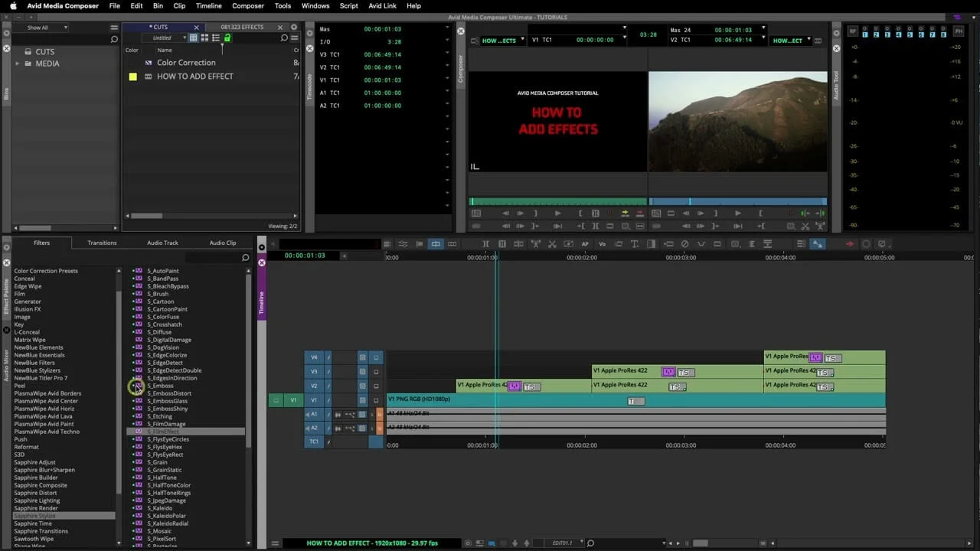Switch bin to frame view icon
This screenshot has height=551, width=980.
[204, 38]
